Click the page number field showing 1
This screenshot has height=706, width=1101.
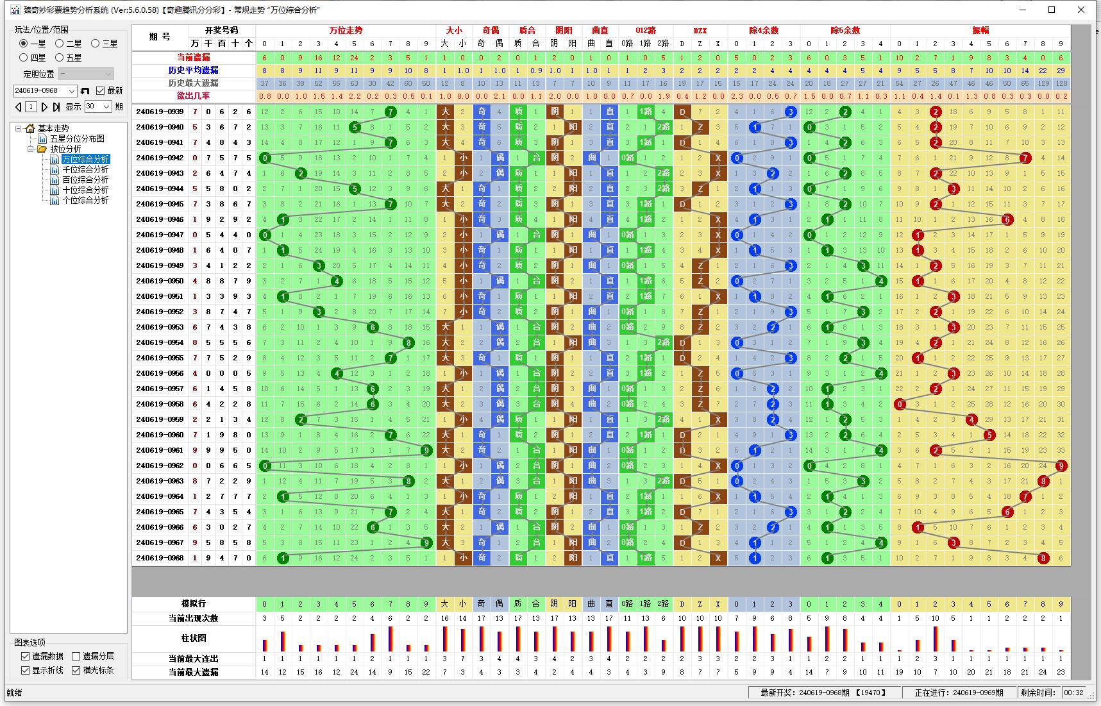[x=31, y=107]
